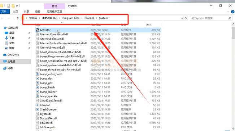Sort files by the 大小 column header
The width and height of the screenshot is (235, 131).
pyautogui.click(x=149, y=25)
